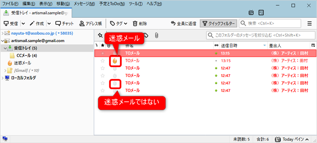Select 受信トレイ (5) folder
The height and width of the screenshot is (143, 317).
click(25, 48)
